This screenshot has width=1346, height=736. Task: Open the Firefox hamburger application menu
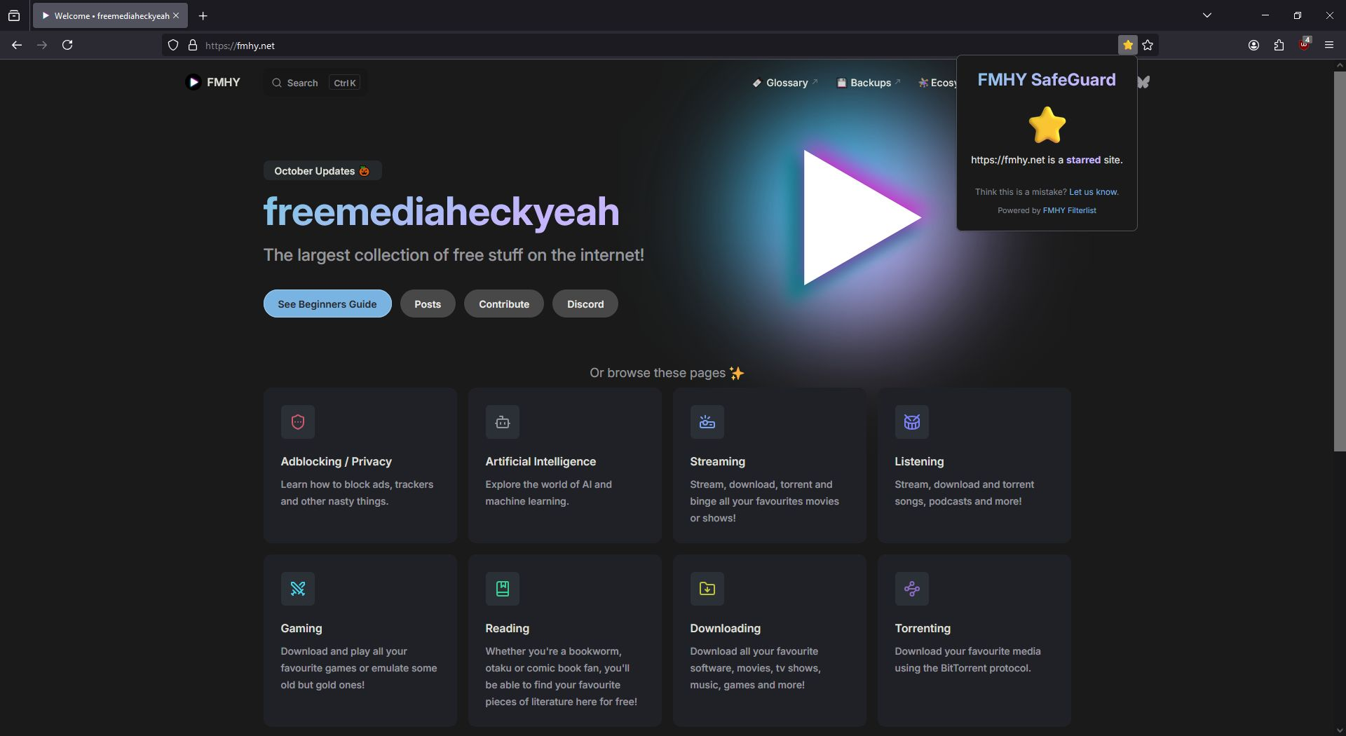click(x=1329, y=45)
